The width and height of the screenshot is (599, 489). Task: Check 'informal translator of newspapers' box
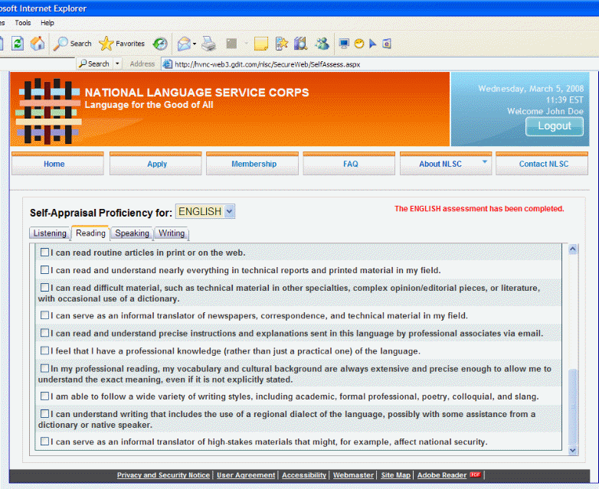point(44,315)
